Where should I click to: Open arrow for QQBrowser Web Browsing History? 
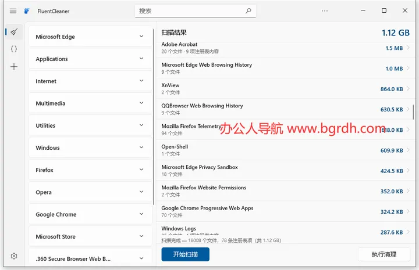pos(408,109)
